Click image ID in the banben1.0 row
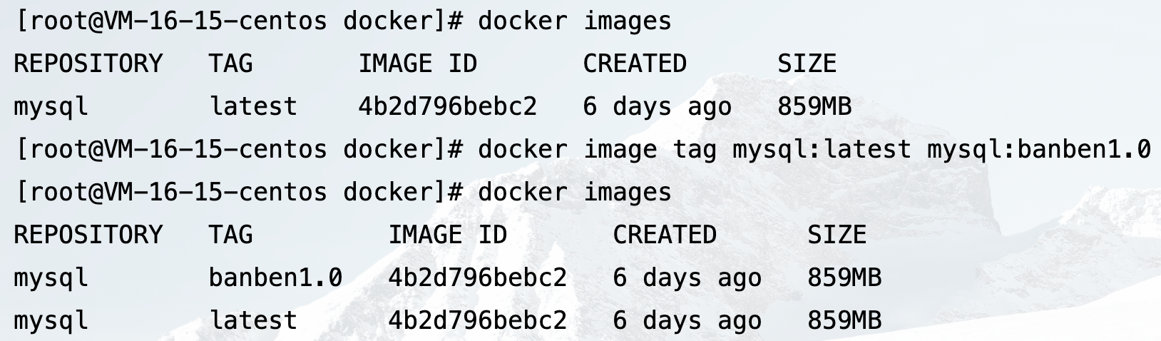1161x341 pixels. coord(477,278)
